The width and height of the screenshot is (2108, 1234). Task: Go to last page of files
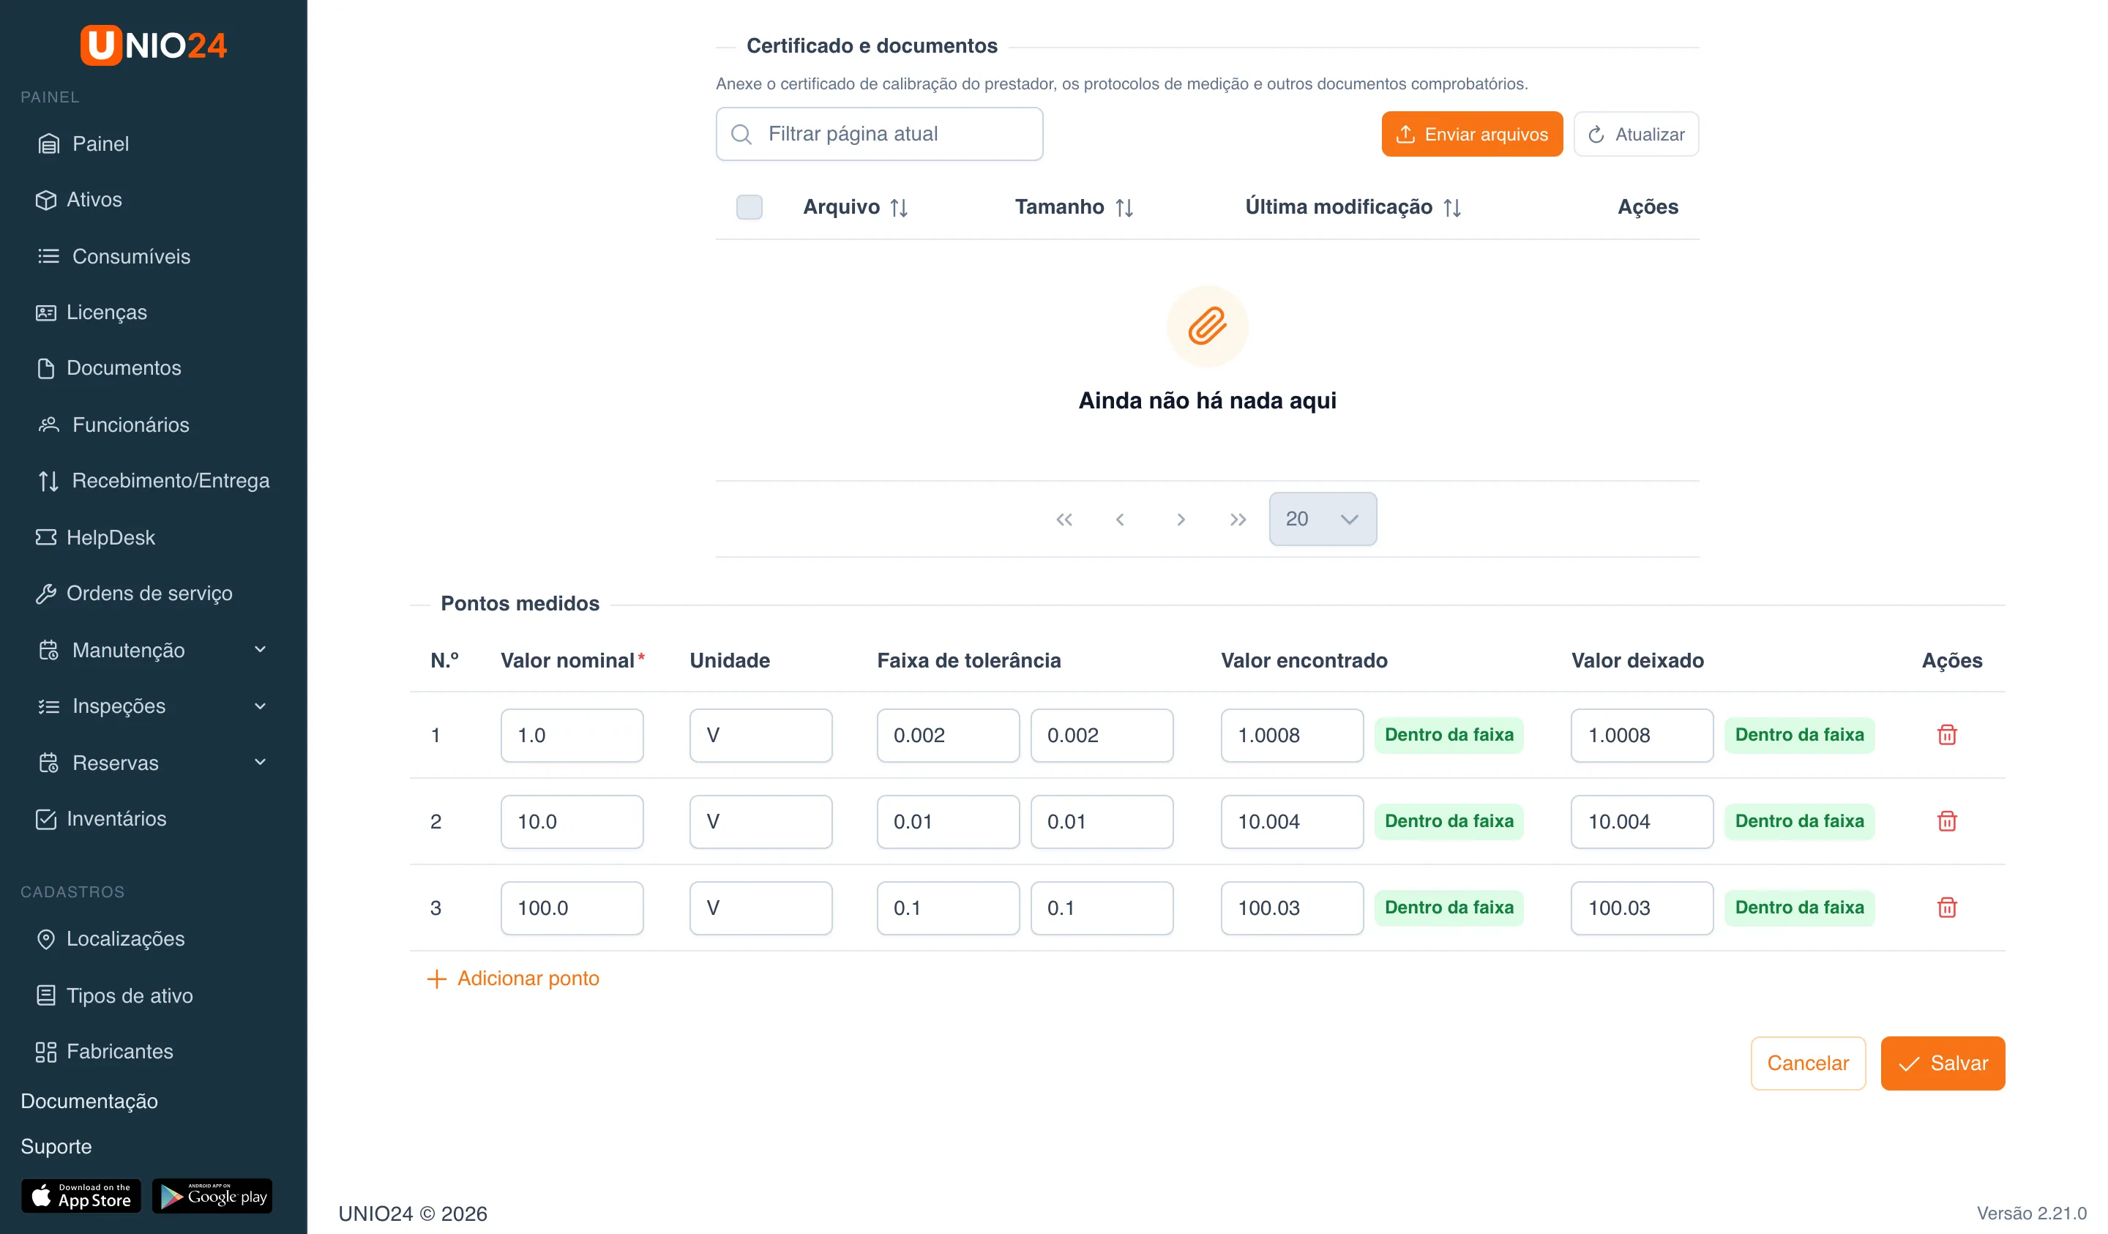coord(1238,520)
